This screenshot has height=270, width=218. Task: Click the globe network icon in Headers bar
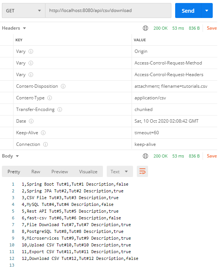click(145, 28)
